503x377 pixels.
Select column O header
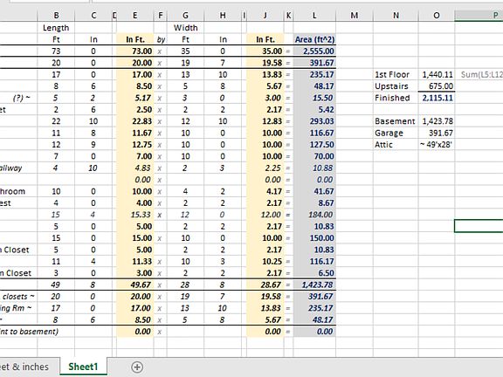coord(437,16)
